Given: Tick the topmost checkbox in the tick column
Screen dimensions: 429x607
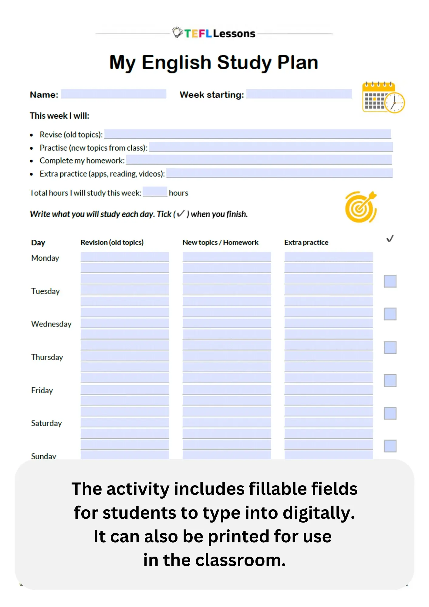Looking at the screenshot, I should (x=390, y=281).
